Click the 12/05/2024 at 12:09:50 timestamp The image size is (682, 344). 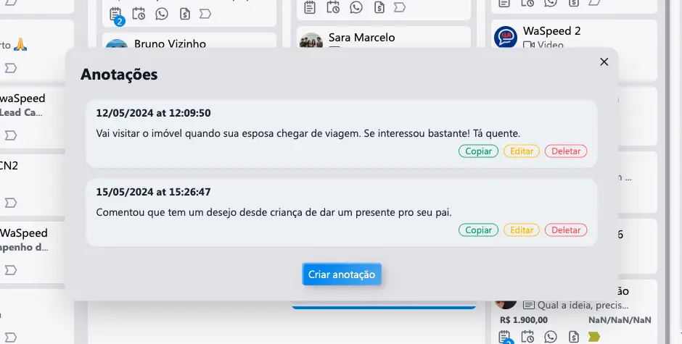(x=153, y=113)
